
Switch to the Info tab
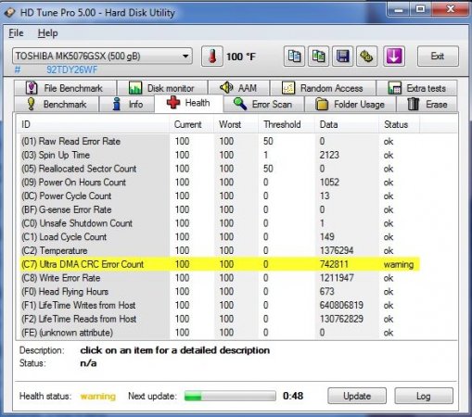coord(127,104)
